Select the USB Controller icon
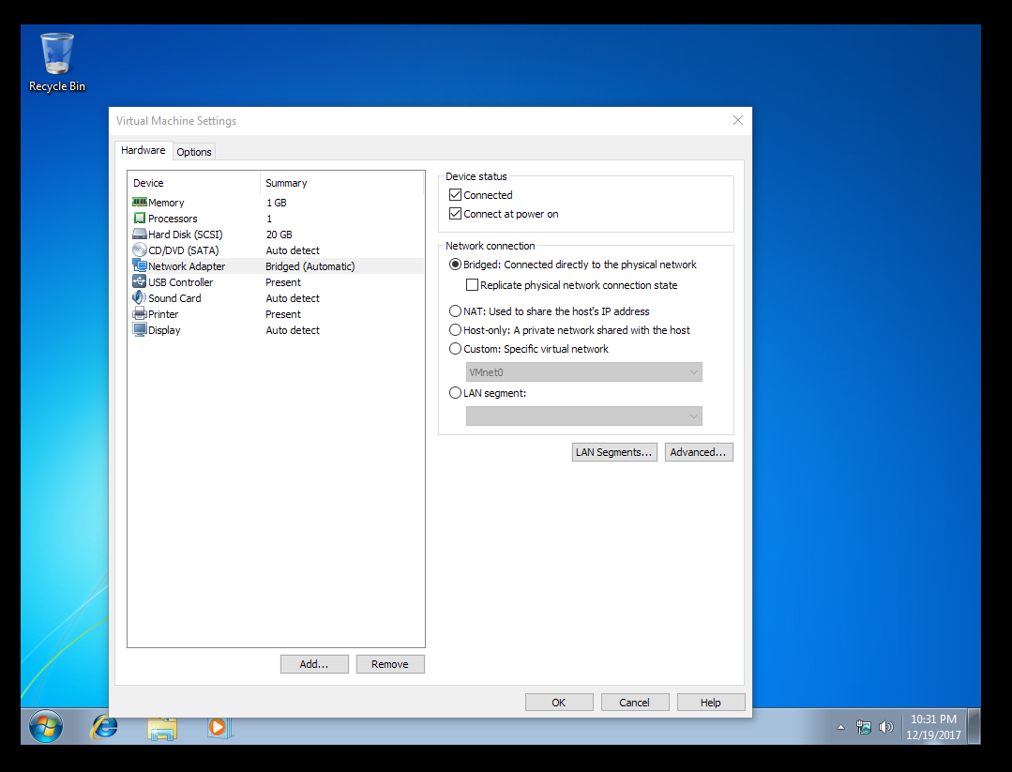The image size is (1012, 772). (139, 281)
